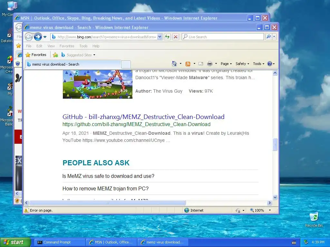Open the Tools menu in menu bar
330x247 pixels.
[83, 46]
